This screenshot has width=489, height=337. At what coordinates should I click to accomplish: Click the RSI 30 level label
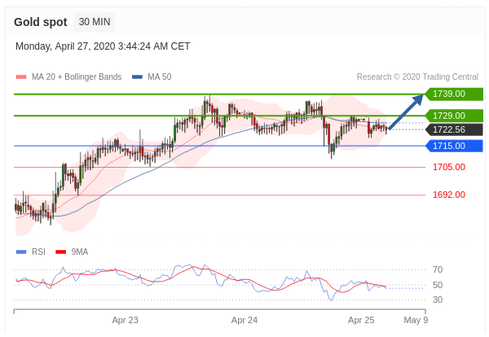tap(438, 300)
